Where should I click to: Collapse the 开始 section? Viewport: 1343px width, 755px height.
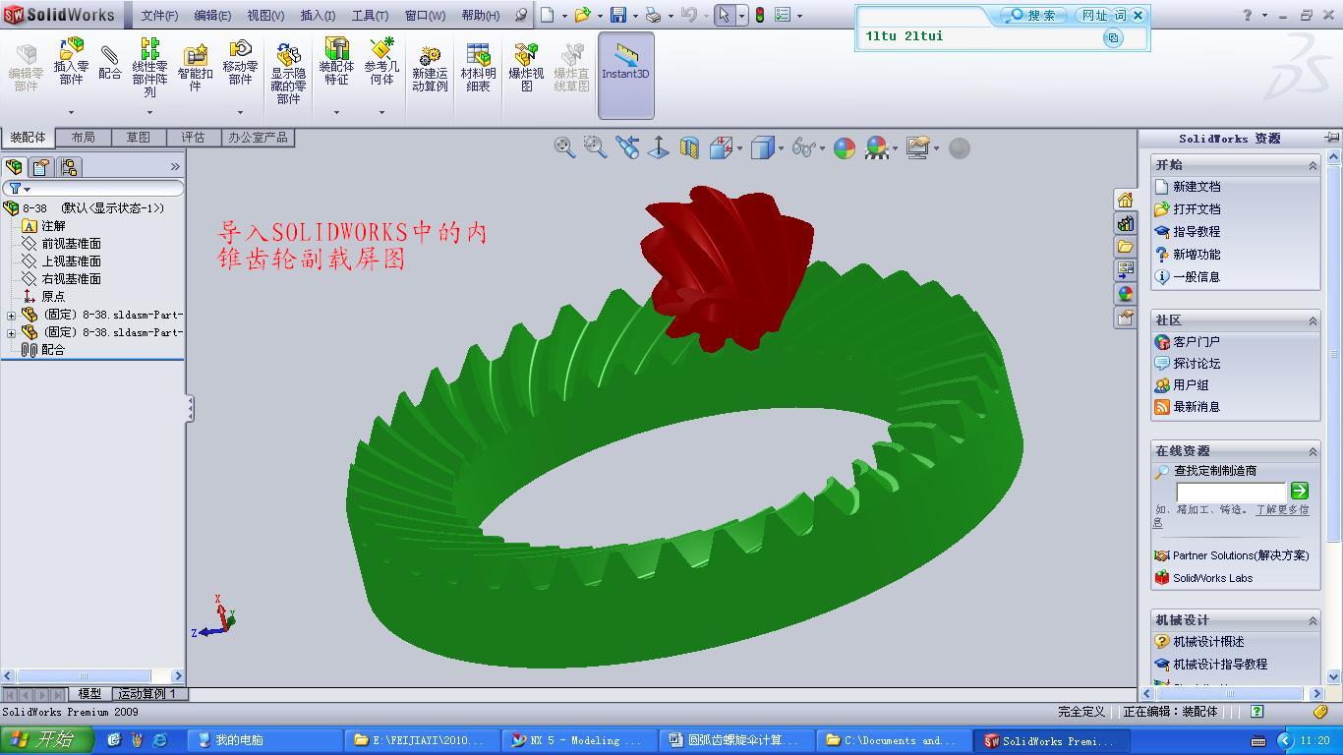tap(1313, 166)
